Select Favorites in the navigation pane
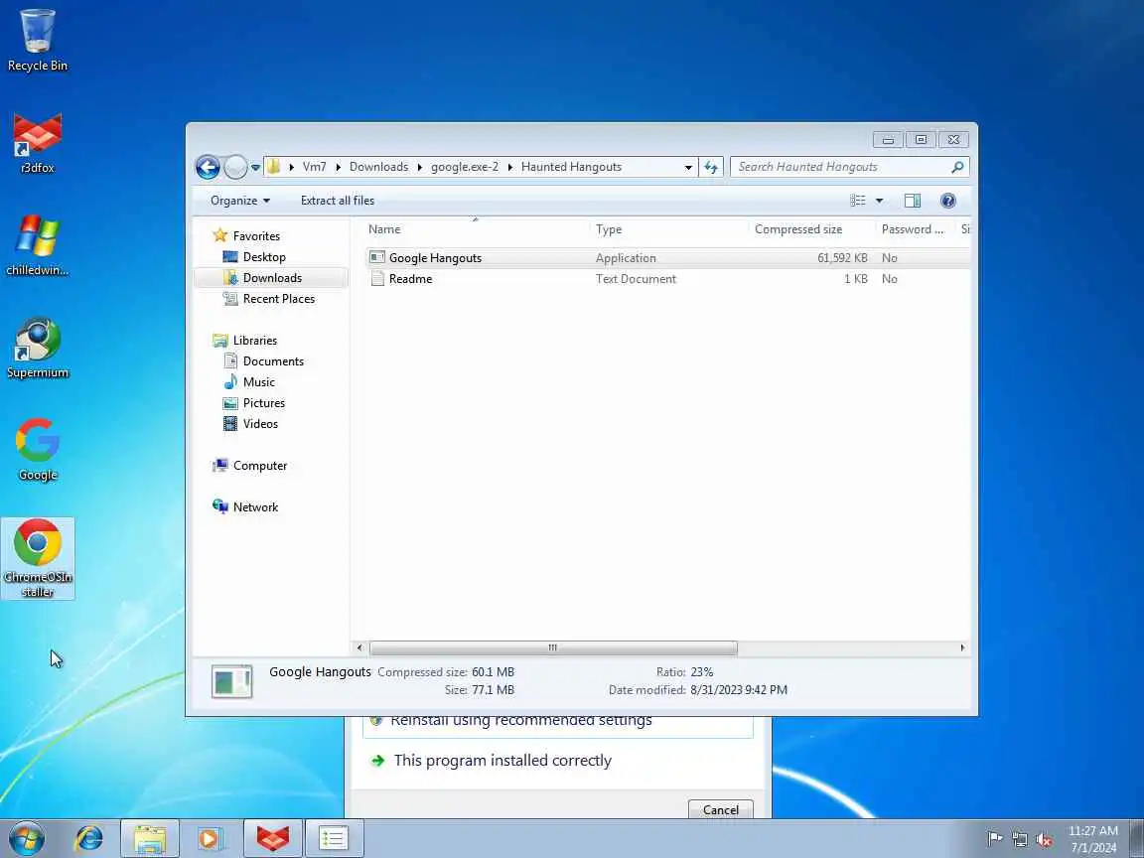Viewport: 1144px width, 858px height. tap(256, 235)
